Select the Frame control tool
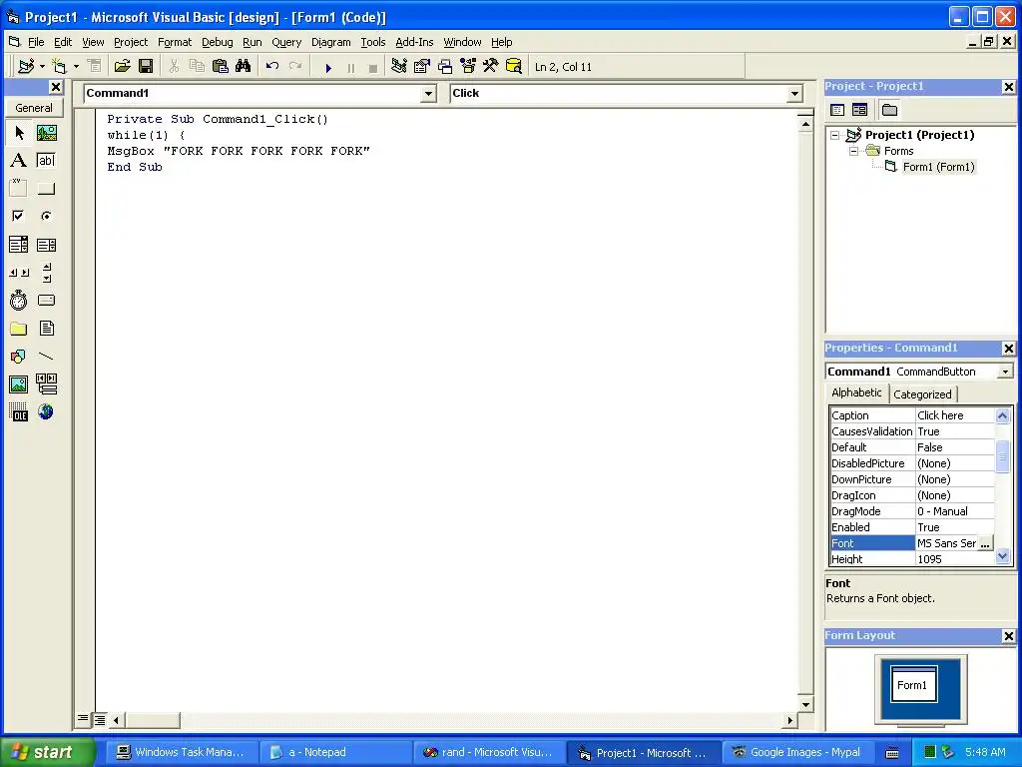The image size is (1022, 767). coord(19,189)
